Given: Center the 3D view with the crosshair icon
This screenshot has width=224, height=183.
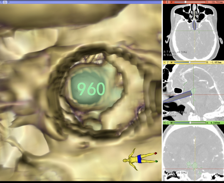Looking at the screenshot, I should (x=8, y=2).
